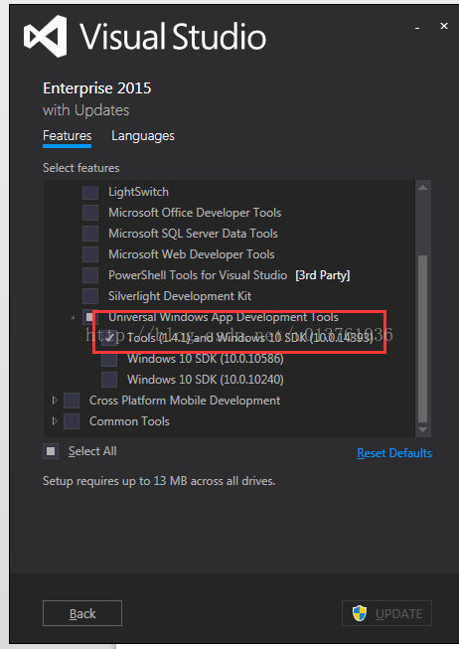Minimize the Visual Studio setup window
This screenshot has height=649, width=459.
[417, 28]
